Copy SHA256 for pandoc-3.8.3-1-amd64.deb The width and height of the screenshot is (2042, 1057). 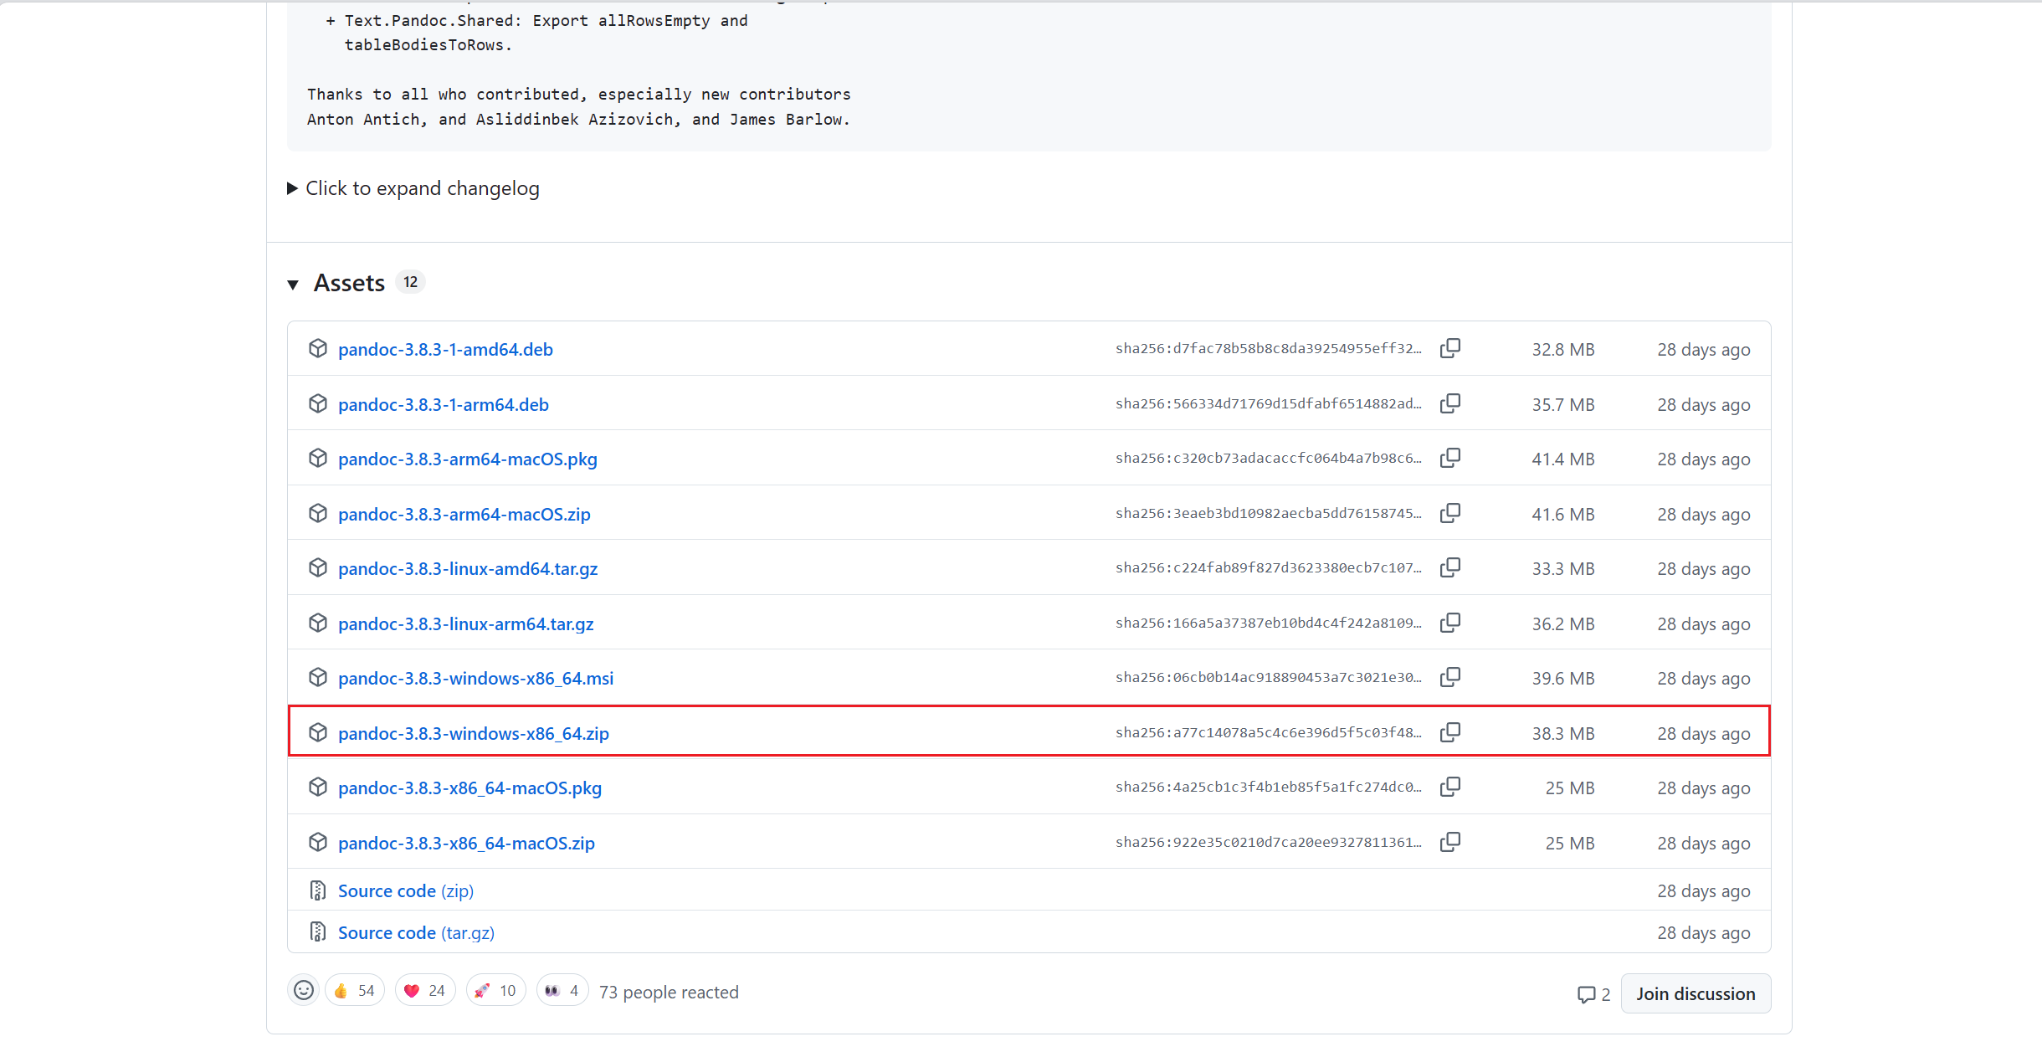pos(1450,348)
